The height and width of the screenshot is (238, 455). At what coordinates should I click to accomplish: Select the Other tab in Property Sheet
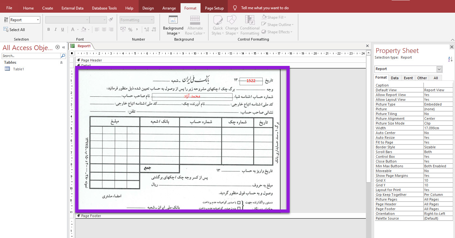click(422, 78)
